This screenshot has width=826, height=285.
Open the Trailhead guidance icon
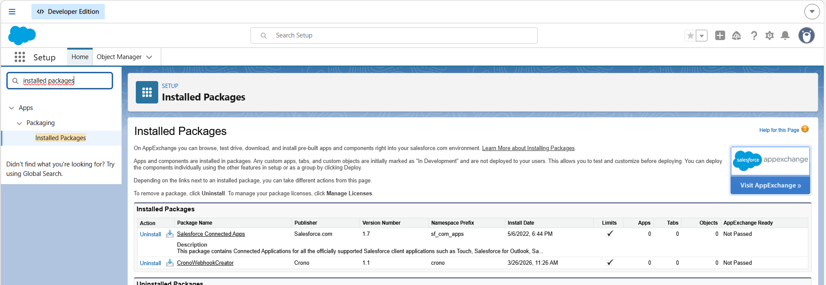[736, 35]
